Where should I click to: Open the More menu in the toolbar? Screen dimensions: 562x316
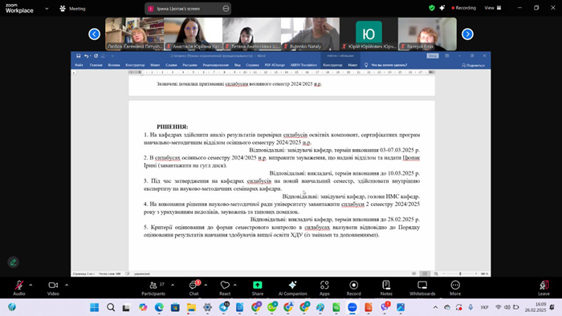coord(455,288)
